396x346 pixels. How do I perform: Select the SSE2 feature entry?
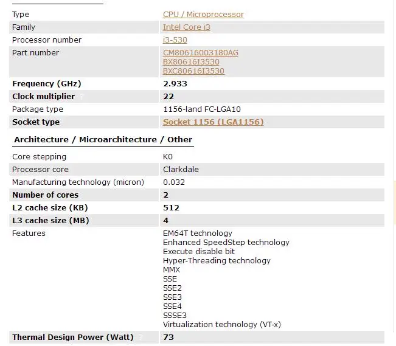pyautogui.click(x=172, y=288)
